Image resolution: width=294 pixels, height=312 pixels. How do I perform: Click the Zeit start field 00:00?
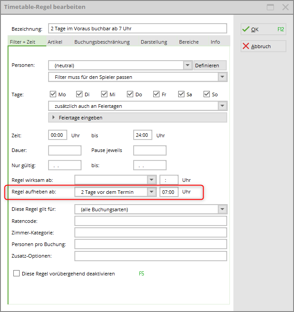(x=57, y=135)
